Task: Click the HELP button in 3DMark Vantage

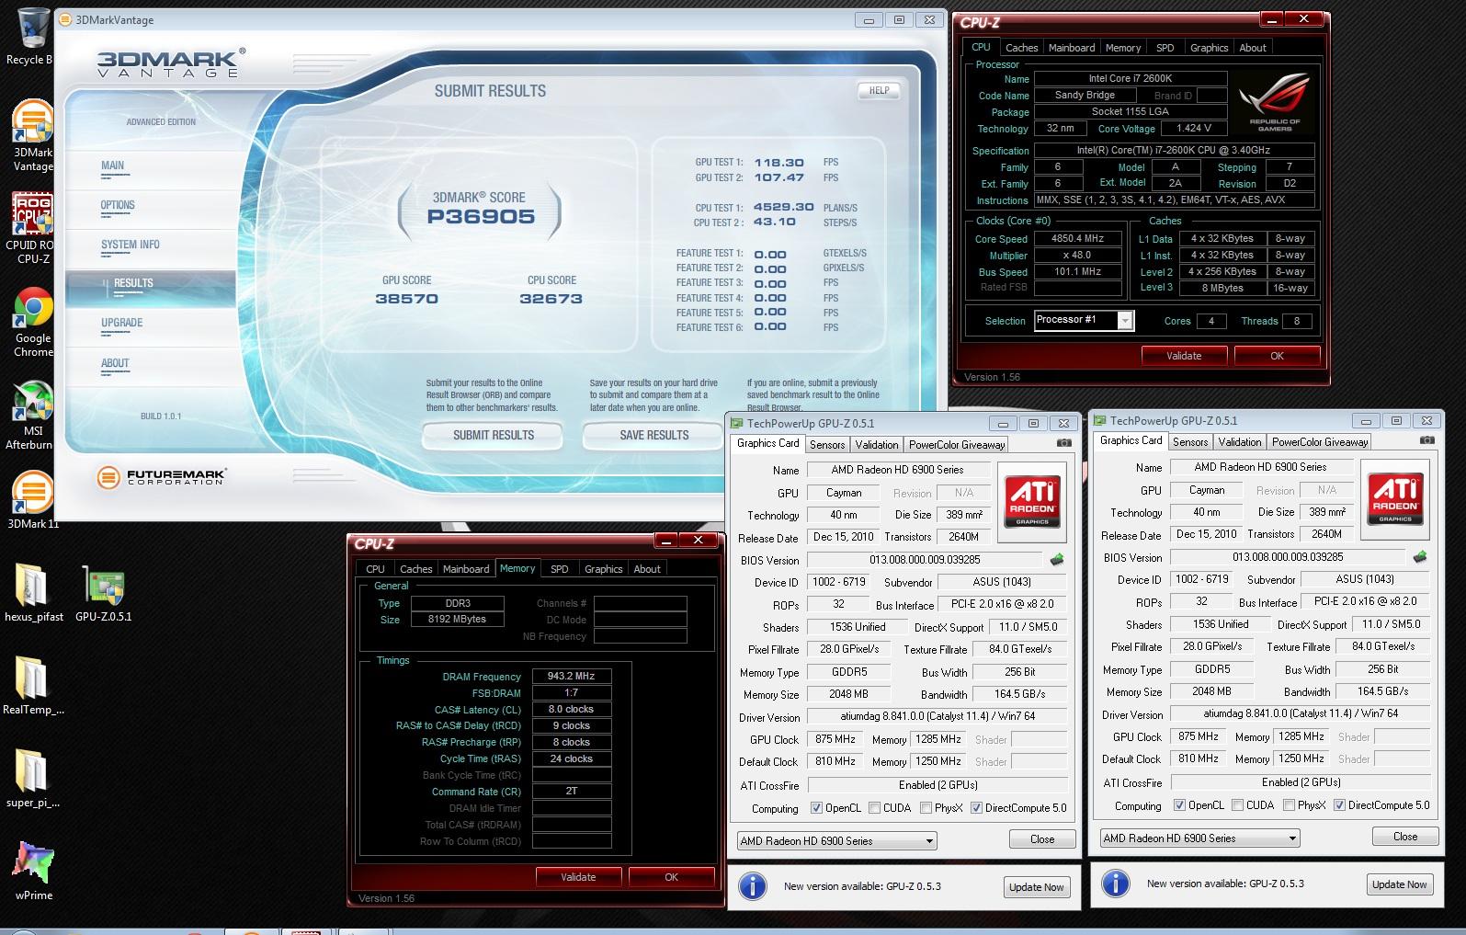Action: pyautogui.click(x=879, y=90)
